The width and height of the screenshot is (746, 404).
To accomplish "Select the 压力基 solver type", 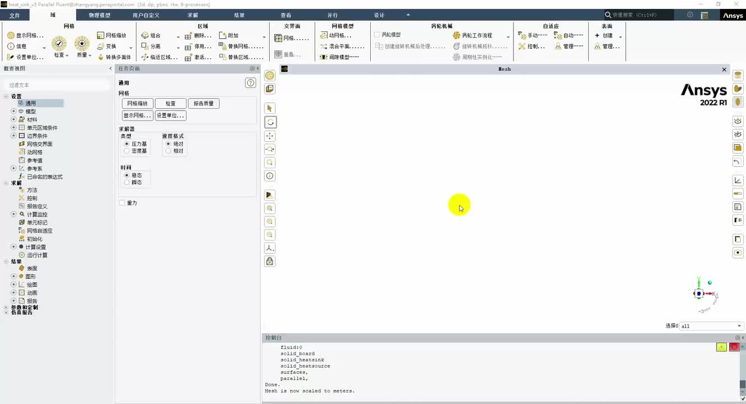I will (135, 144).
